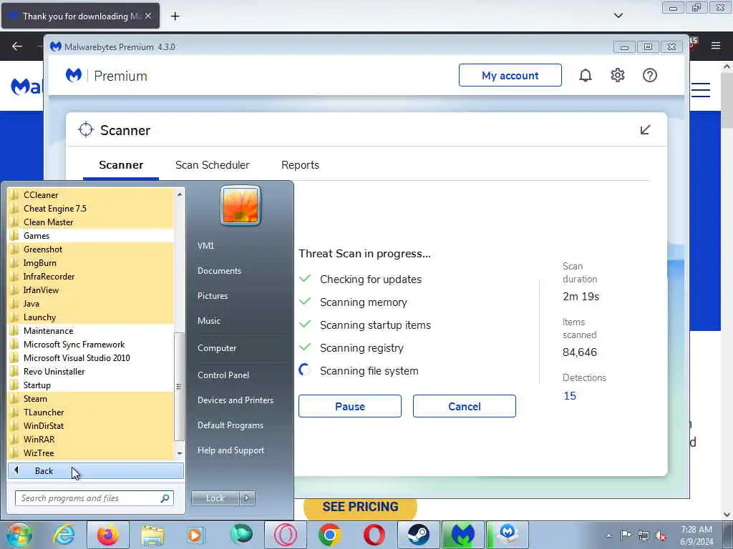Click the Scanner crosshair icon
This screenshot has height=549, width=733.
point(86,130)
